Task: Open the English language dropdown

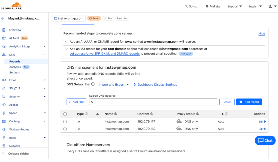Action: pyautogui.click(x=255, y=6)
